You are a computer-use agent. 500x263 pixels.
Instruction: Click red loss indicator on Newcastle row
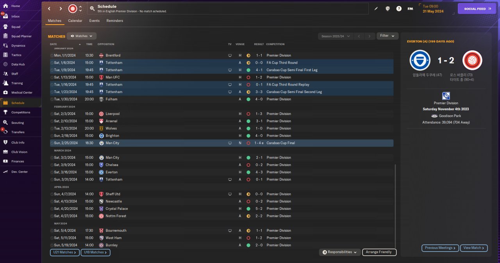click(x=248, y=201)
